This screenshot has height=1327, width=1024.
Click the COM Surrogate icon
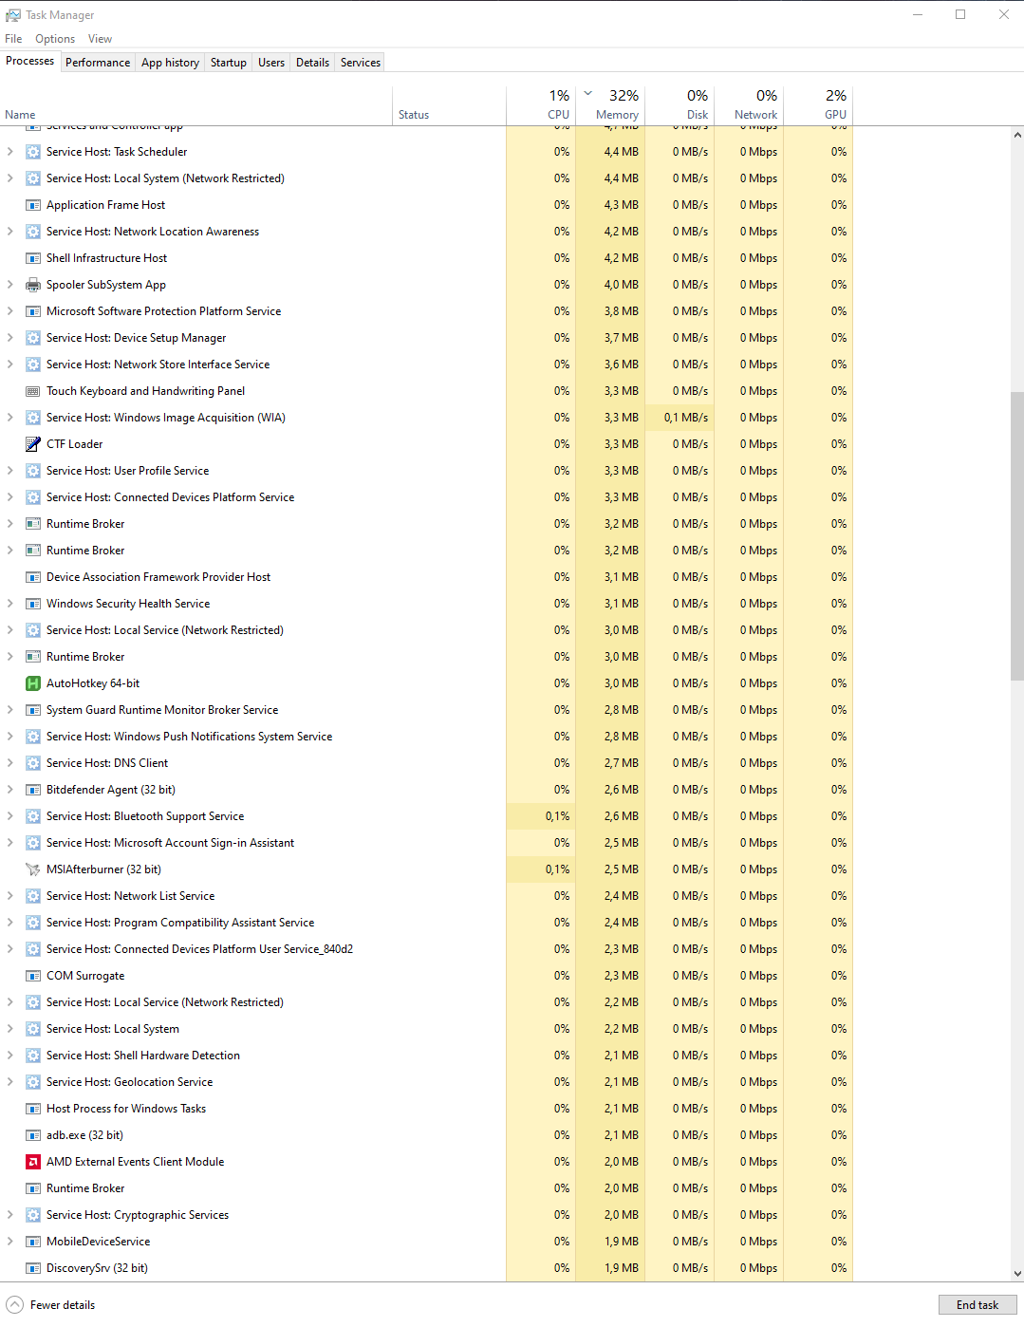tap(33, 976)
